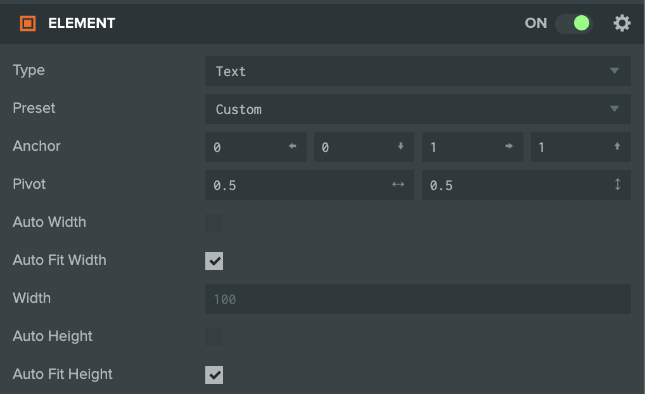Click the vertical arrows icon beside Pivot Y
Image resolution: width=645 pixels, height=394 pixels.
tap(617, 184)
